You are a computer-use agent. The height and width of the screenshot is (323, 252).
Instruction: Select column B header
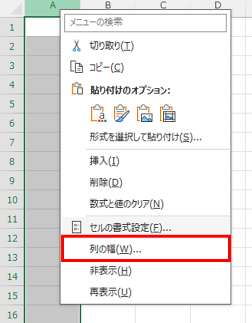(108, 5)
